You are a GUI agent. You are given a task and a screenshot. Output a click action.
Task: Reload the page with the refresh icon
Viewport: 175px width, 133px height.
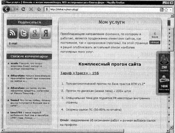[x=23, y=9]
